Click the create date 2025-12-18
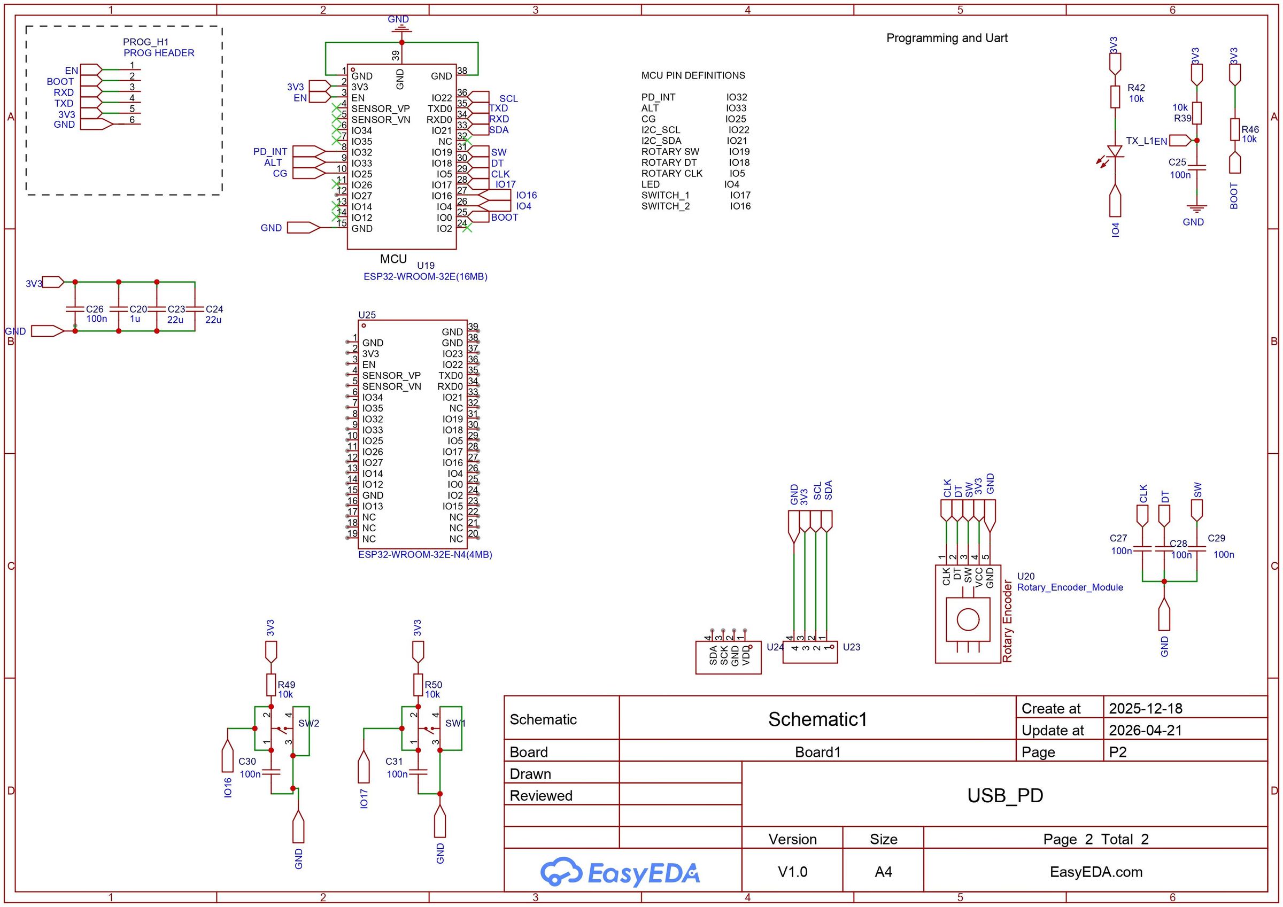 point(1146,709)
